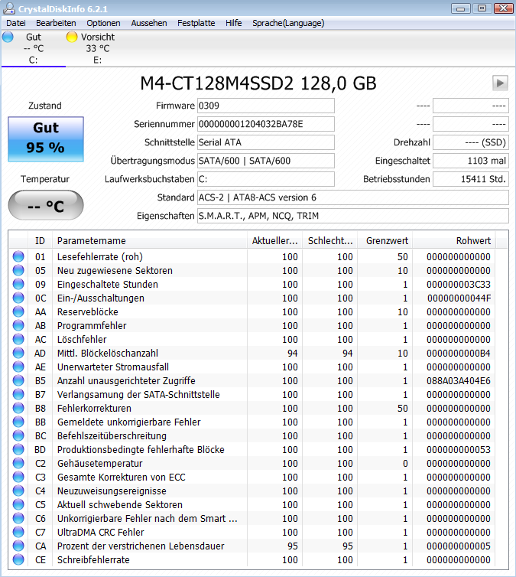Click status icon of Prozent der verstrichenen Lebensdauer row
The width and height of the screenshot is (516, 577).
(18, 546)
